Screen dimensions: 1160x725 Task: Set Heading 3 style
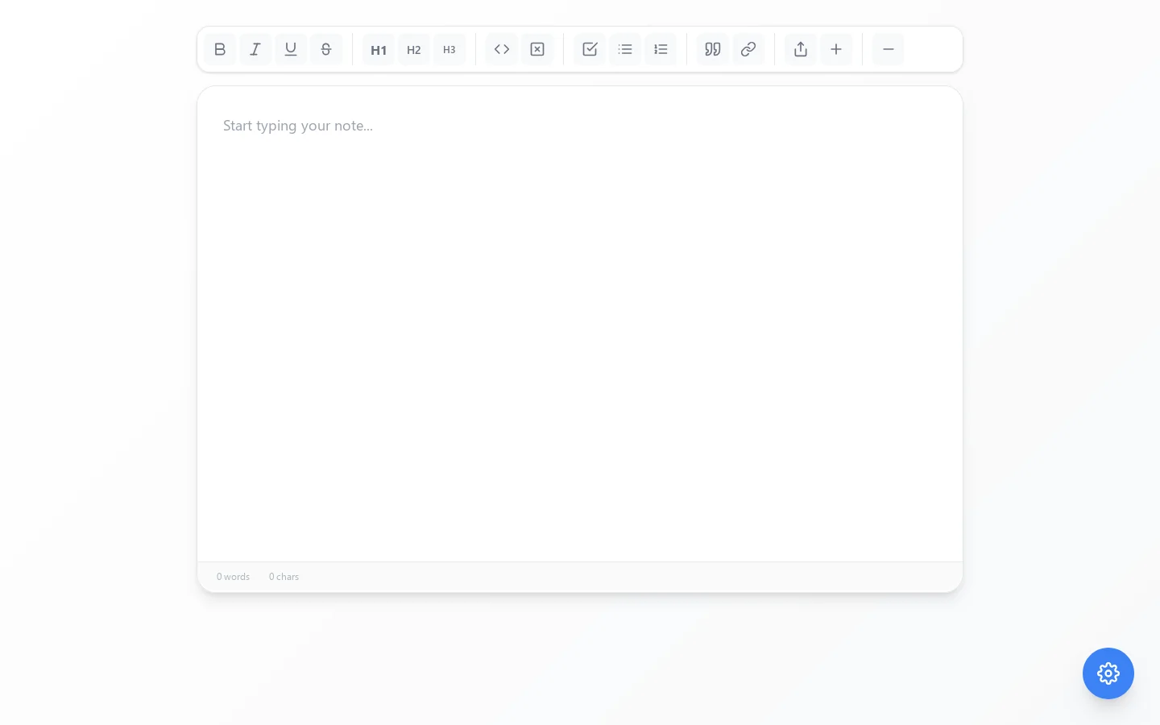[x=449, y=49]
